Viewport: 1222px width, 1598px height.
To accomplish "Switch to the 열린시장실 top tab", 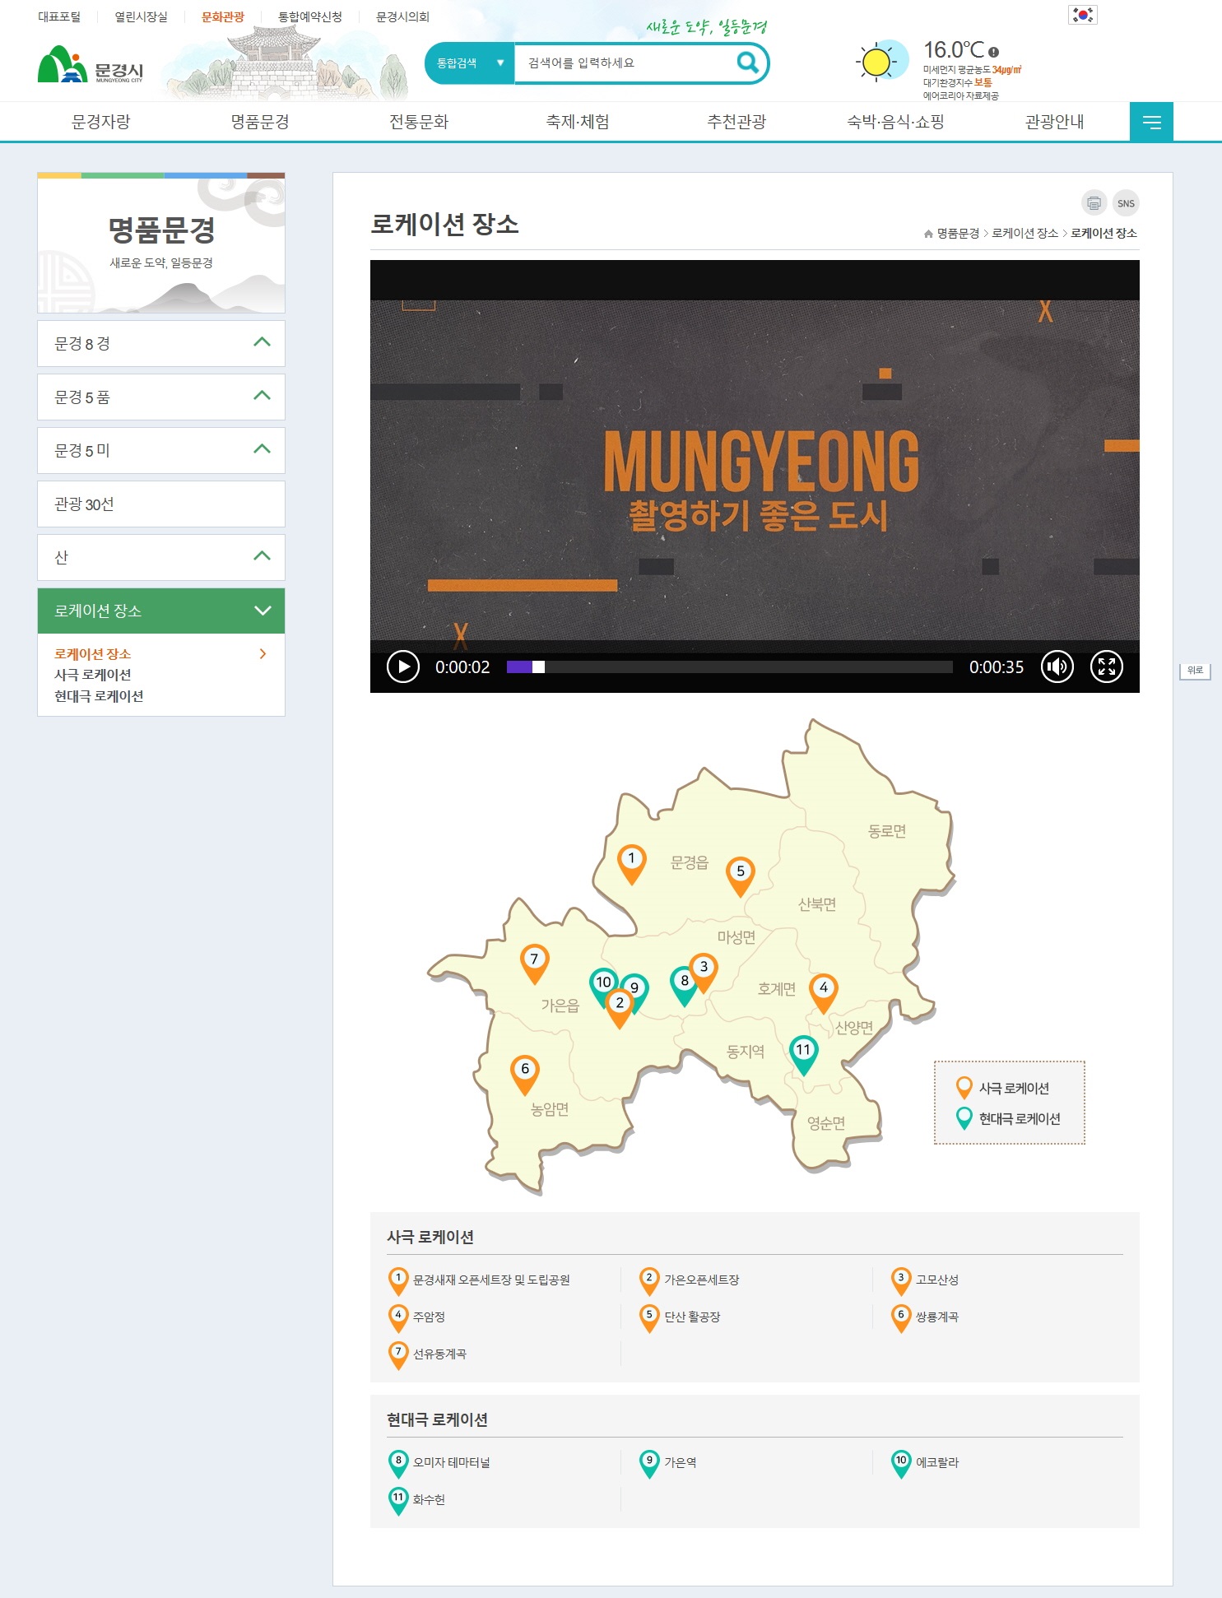I will 141,16.
